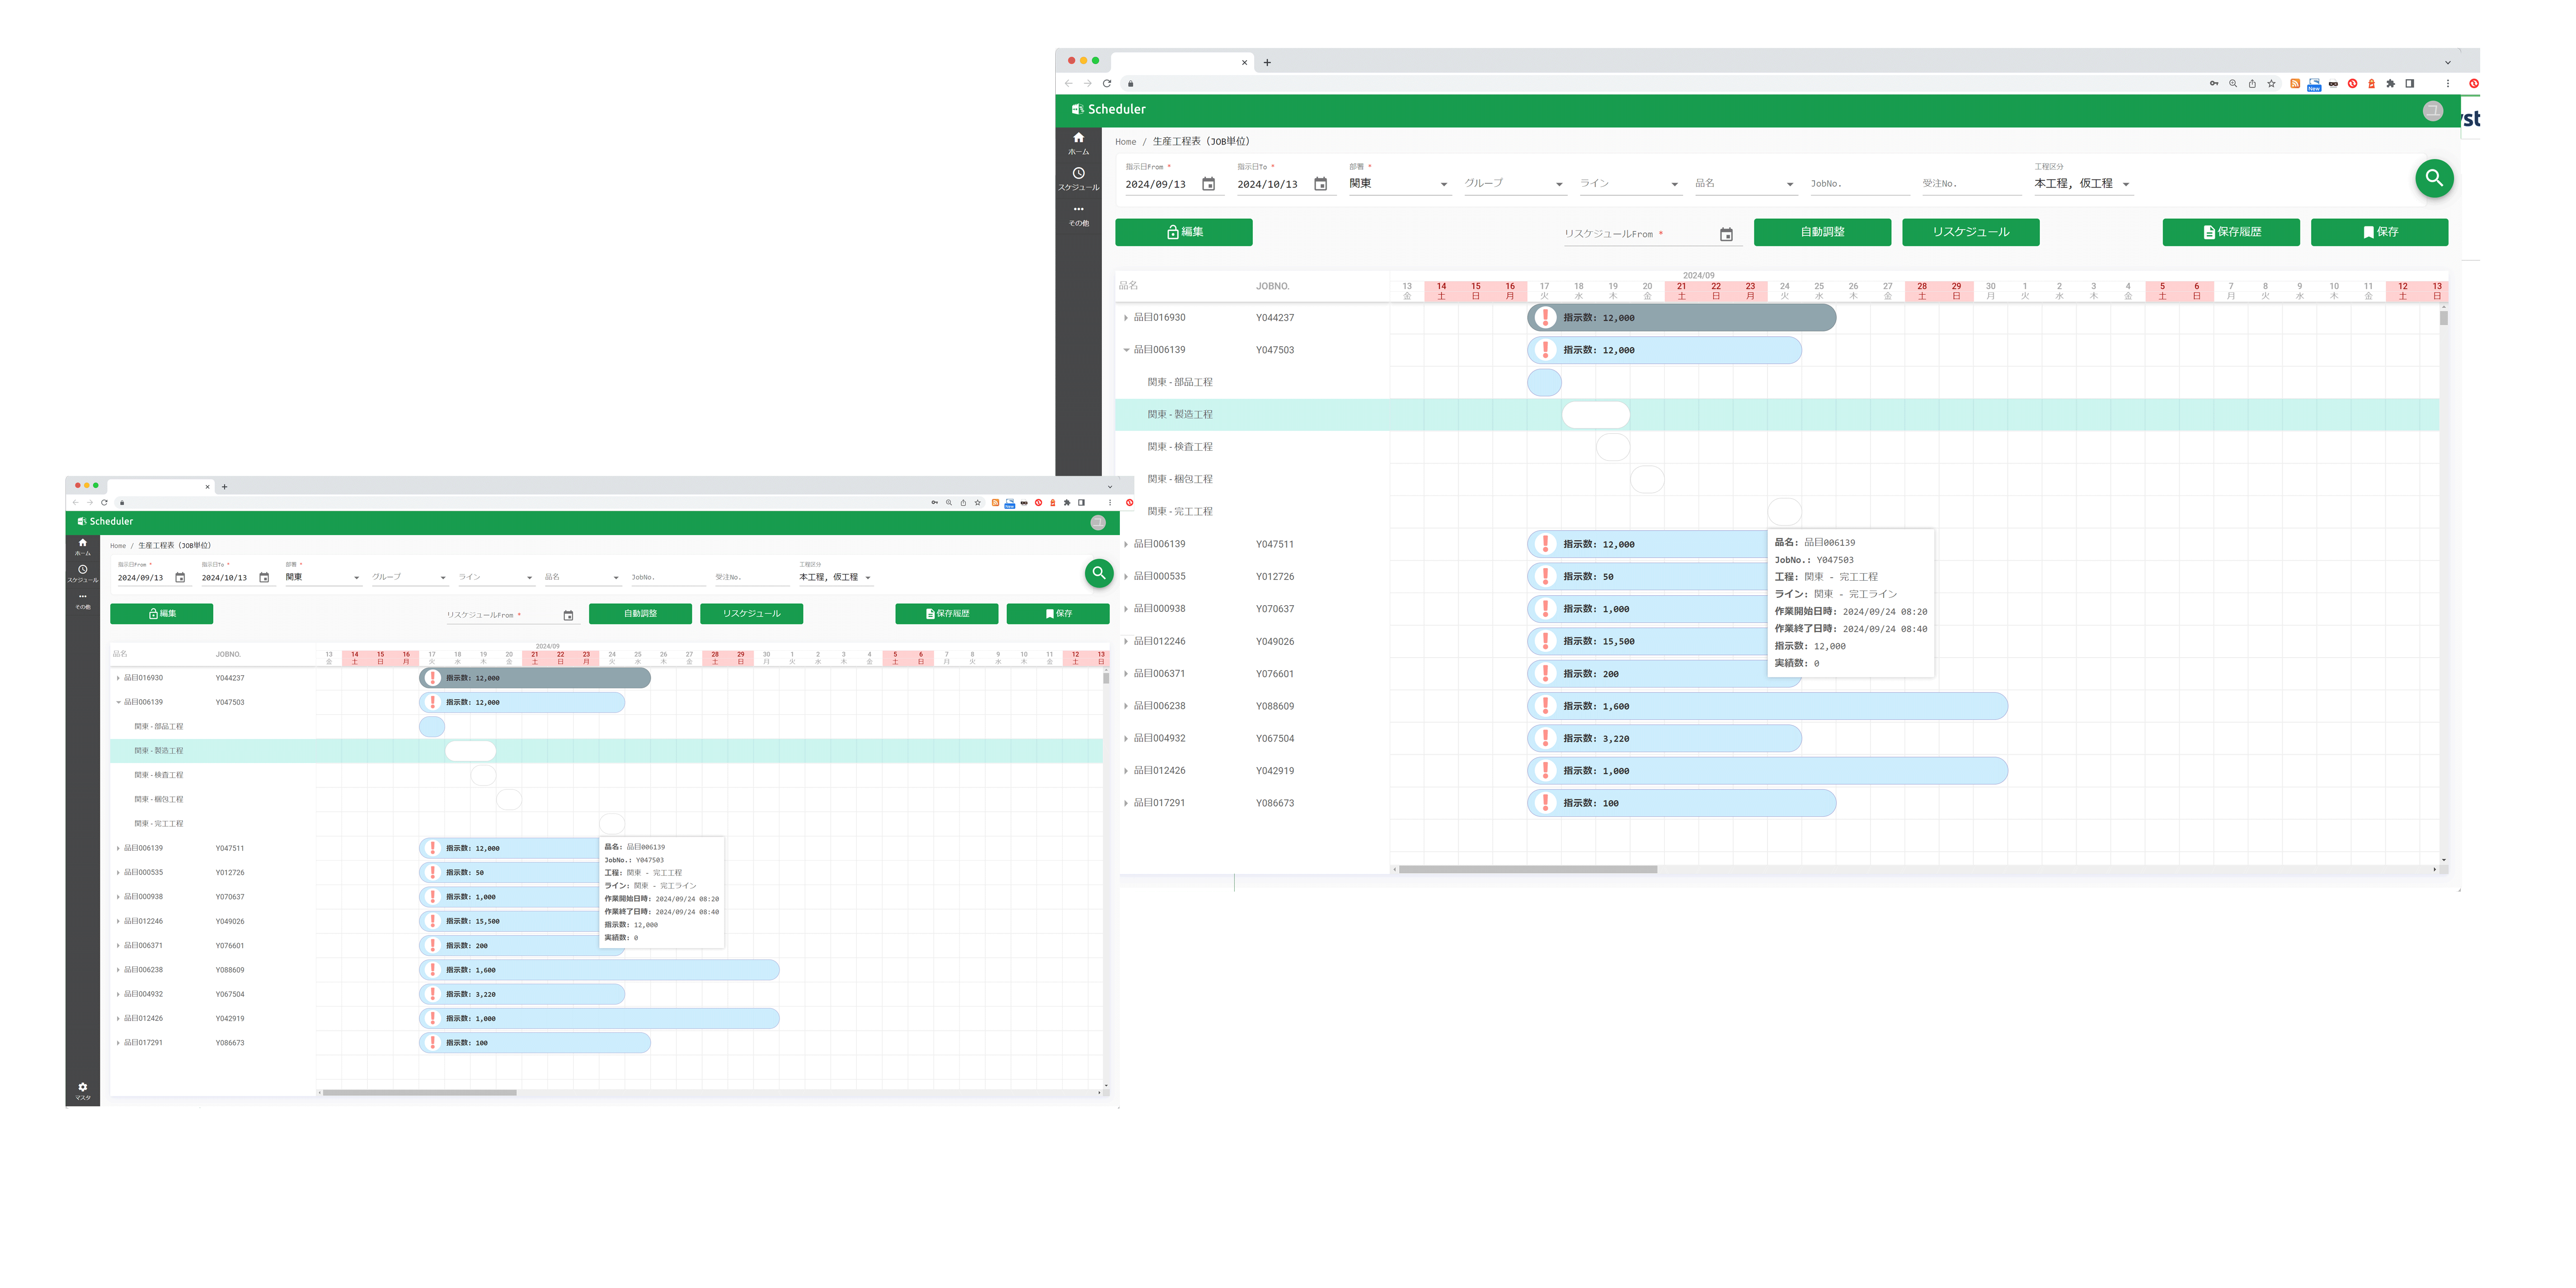Click the 指示数 3,220 bar in large window
This screenshot has width=2576, height=1288.
click(1664, 739)
